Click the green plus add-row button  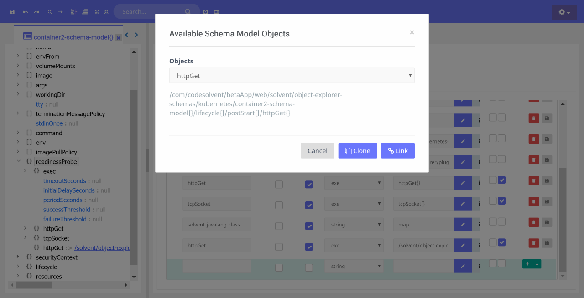tap(527, 264)
